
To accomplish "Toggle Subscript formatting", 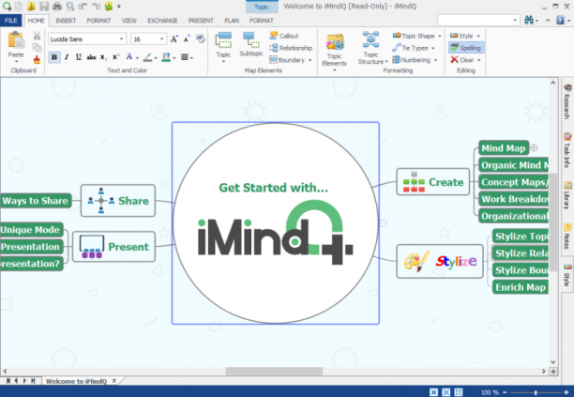I will (103, 57).
